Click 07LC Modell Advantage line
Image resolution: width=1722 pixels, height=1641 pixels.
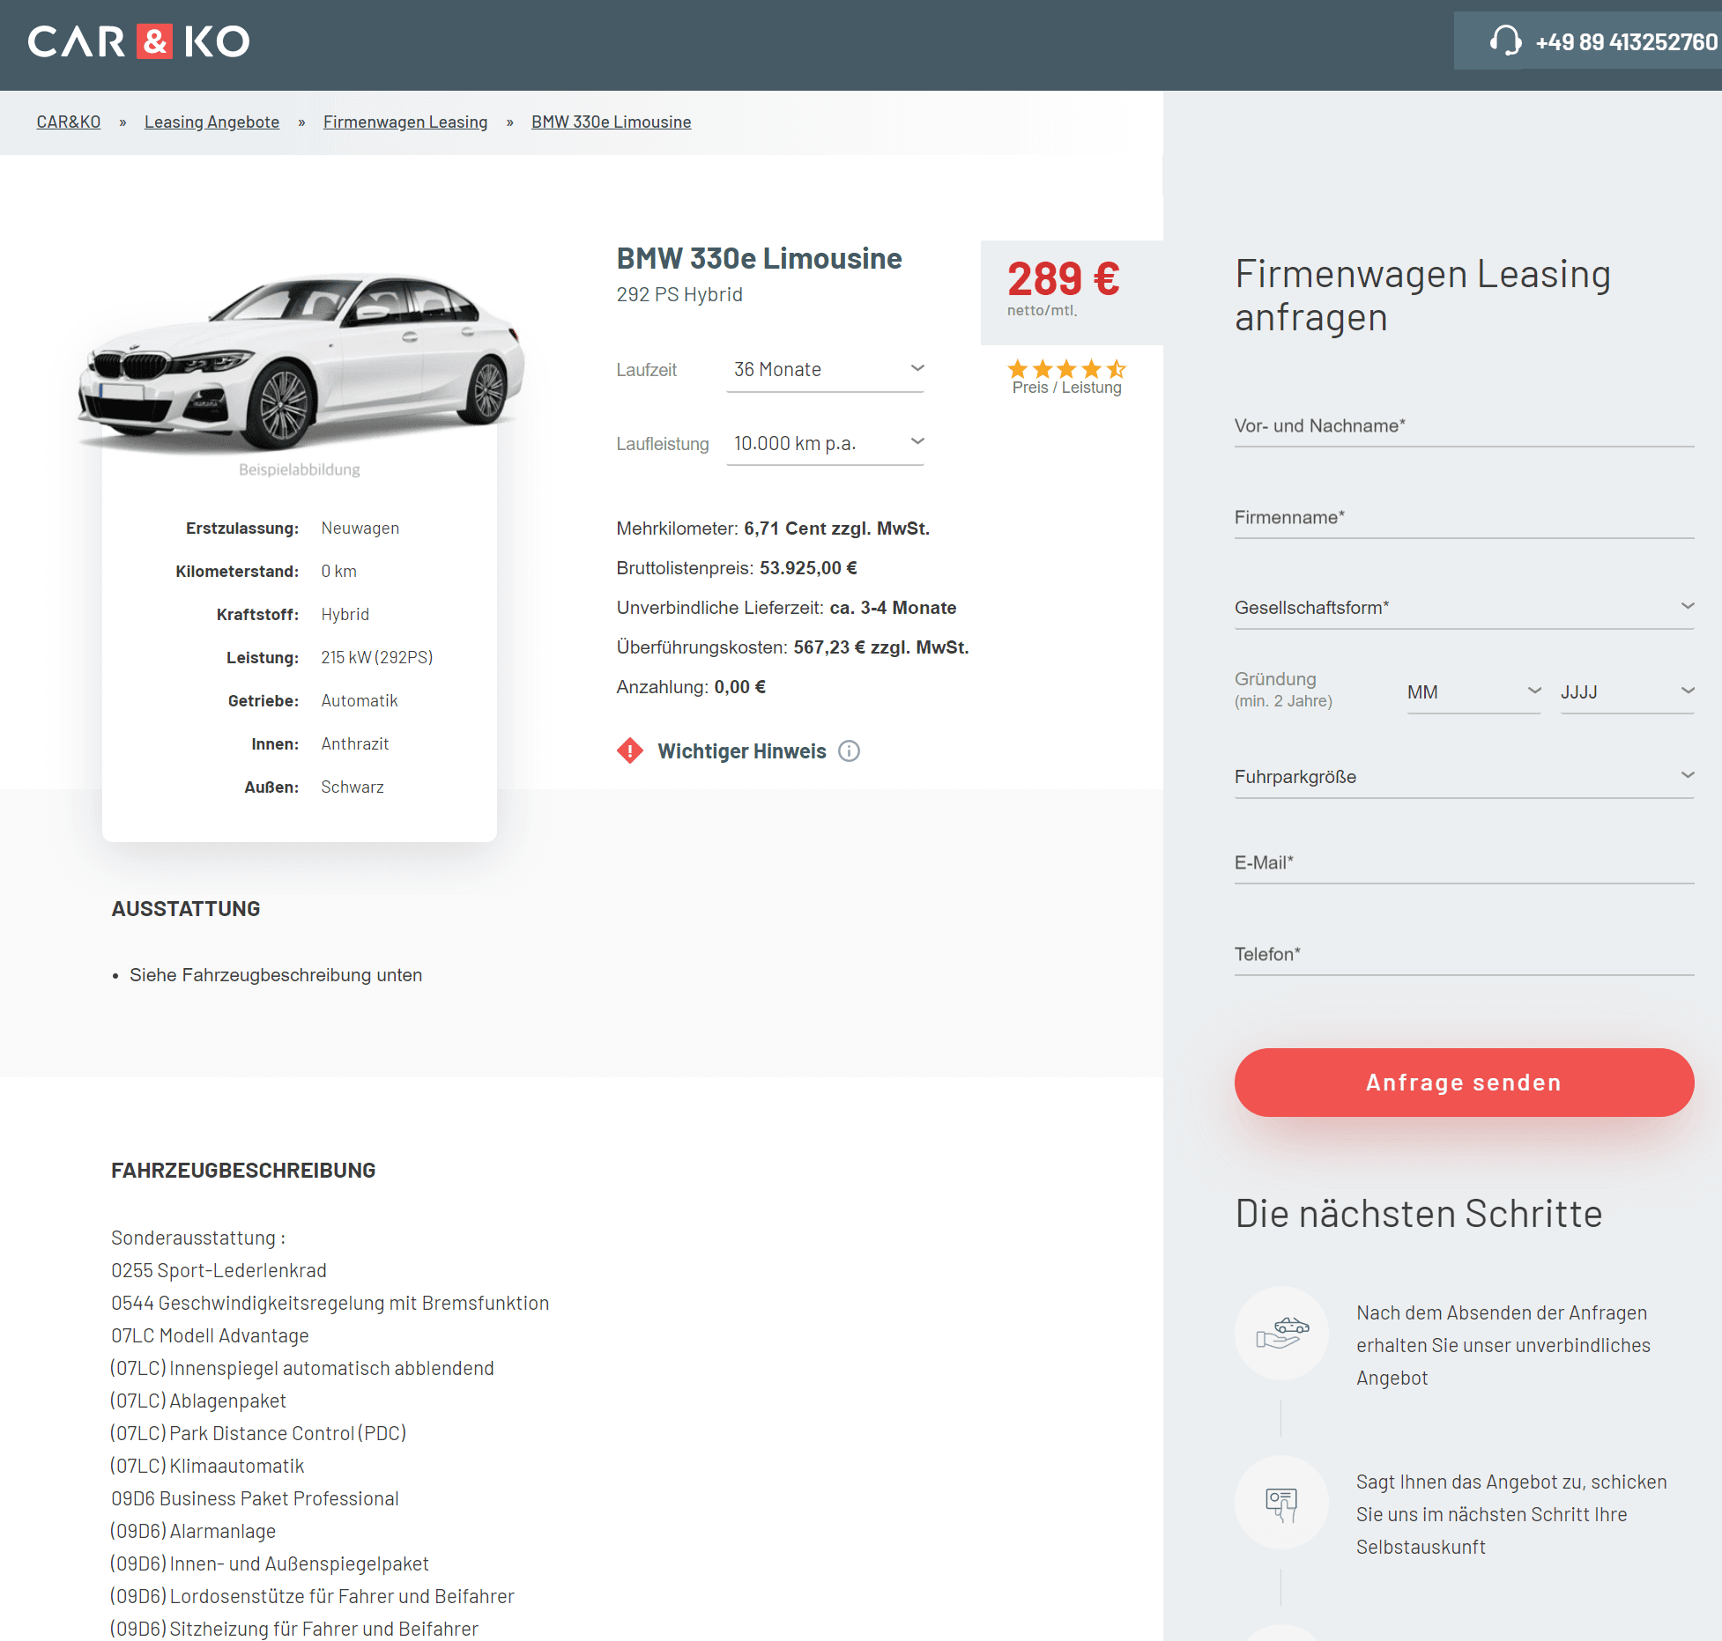210,1336
